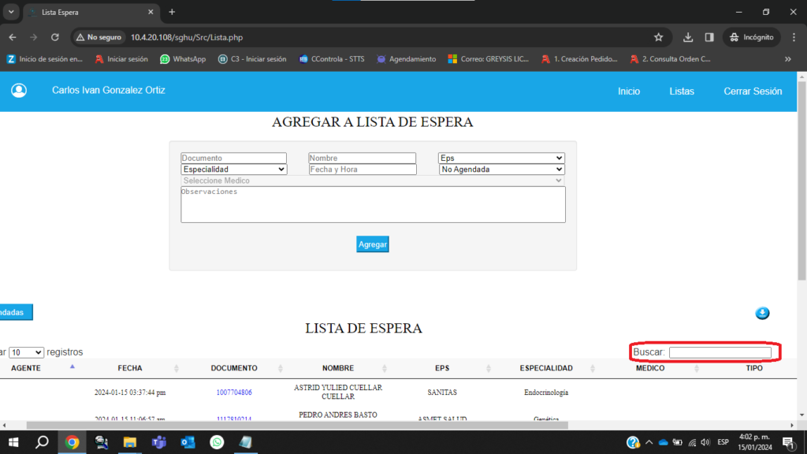Image resolution: width=807 pixels, height=454 pixels.
Task: Open Outlook from the taskbar
Action: coord(188,442)
